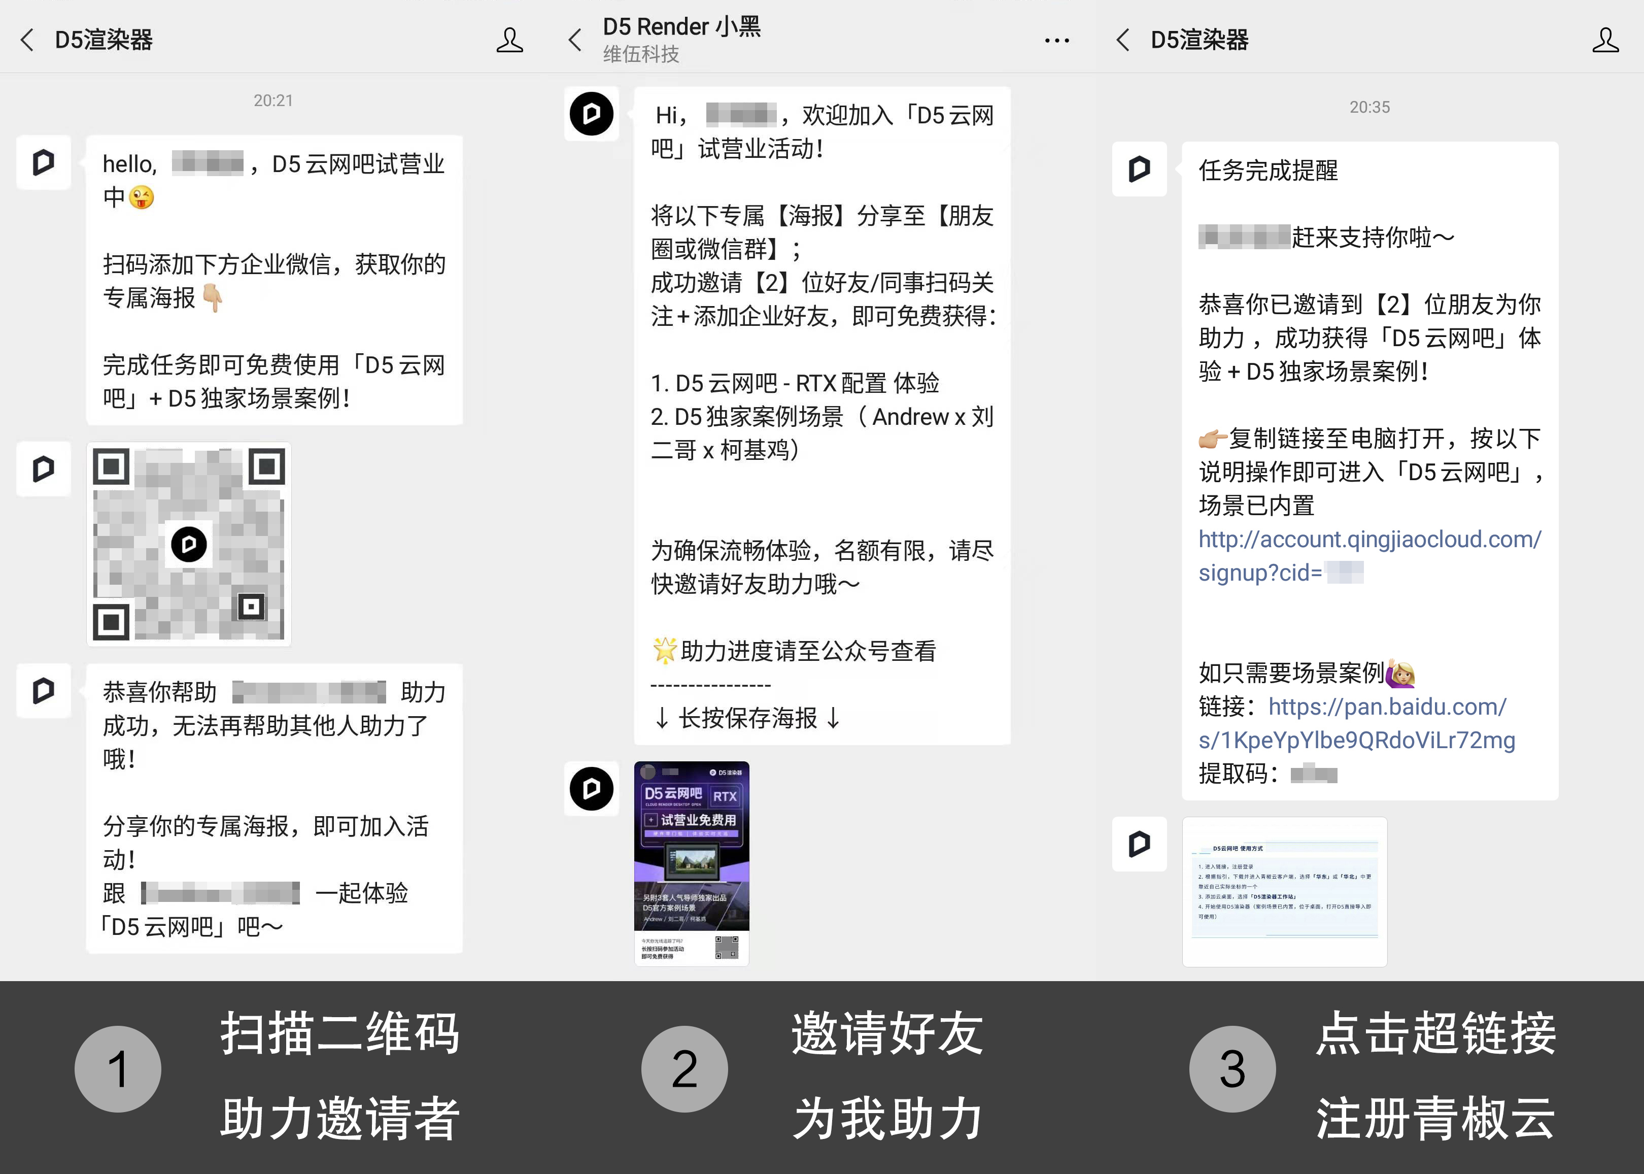The width and height of the screenshot is (1644, 1174).
Task: Open profile icon in left D5渲染器 chat
Action: [x=509, y=40]
